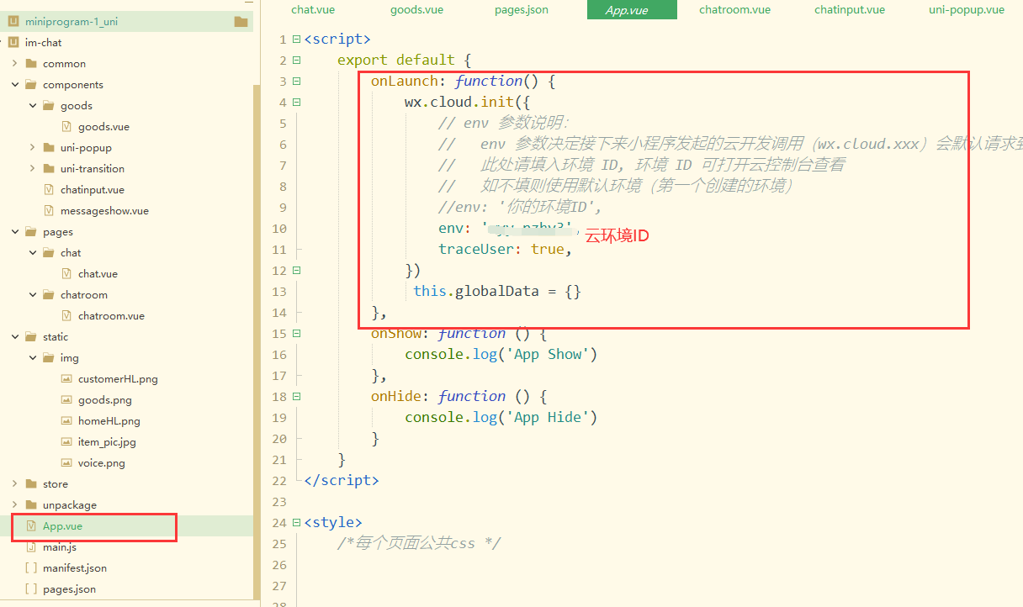Click the manifest.json file icon
Screen dimensions: 1023x607
[x=31, y=567]
